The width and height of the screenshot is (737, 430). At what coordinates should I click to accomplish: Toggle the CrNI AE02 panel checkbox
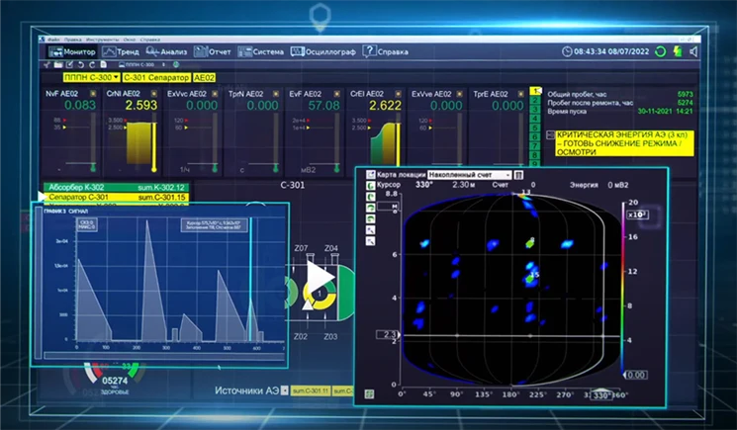tap(153, 94)
